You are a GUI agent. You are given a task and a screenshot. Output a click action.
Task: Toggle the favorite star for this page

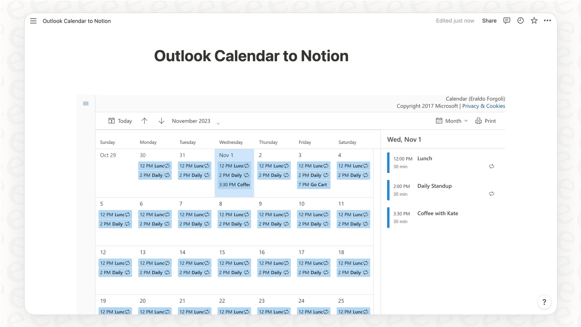coord(534,20)
